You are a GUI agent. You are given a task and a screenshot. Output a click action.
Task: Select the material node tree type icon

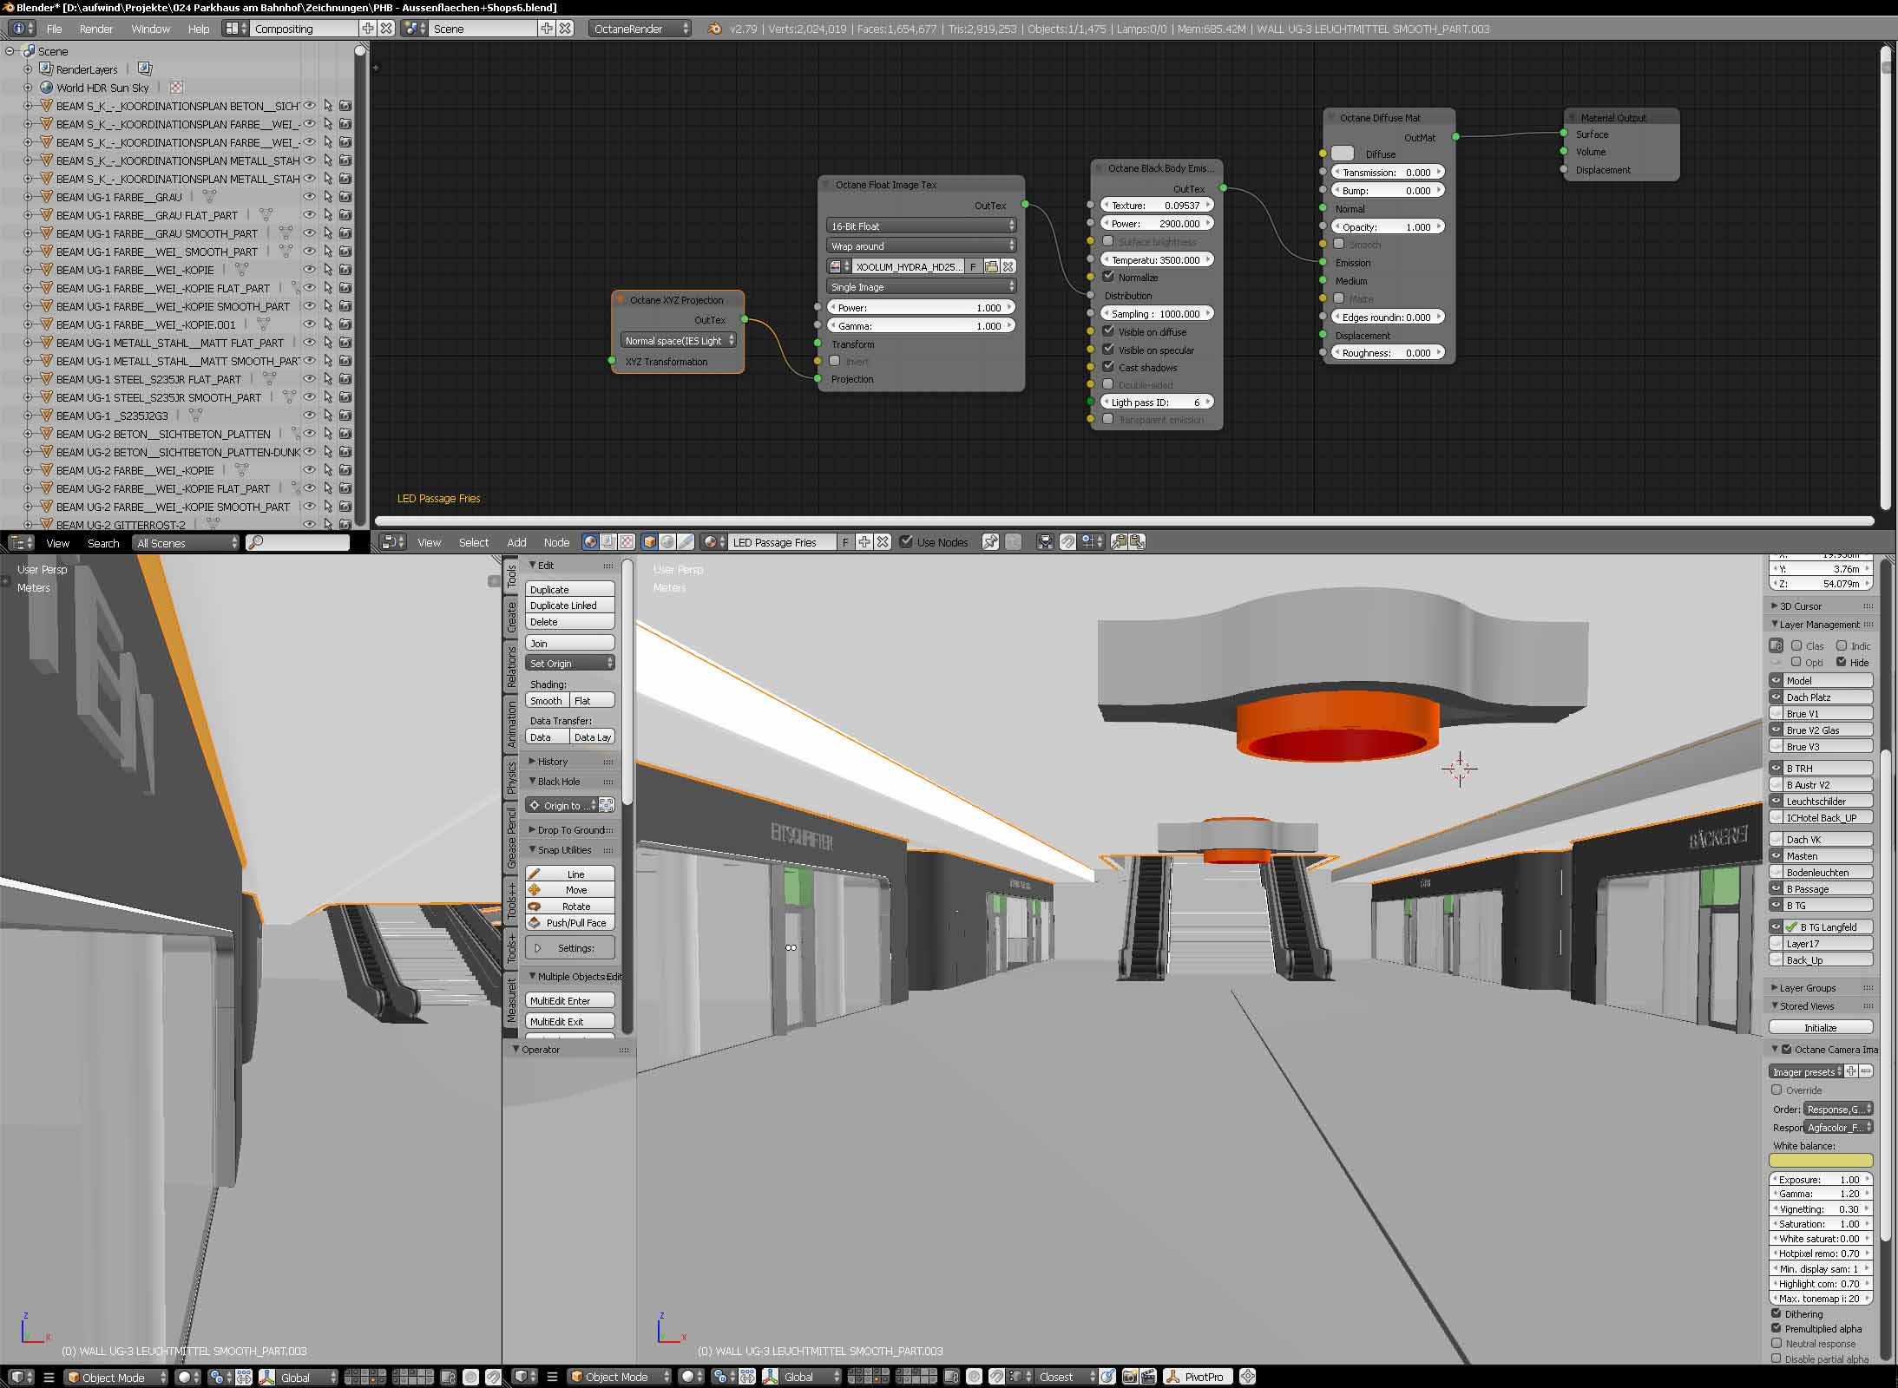point(590,542)
